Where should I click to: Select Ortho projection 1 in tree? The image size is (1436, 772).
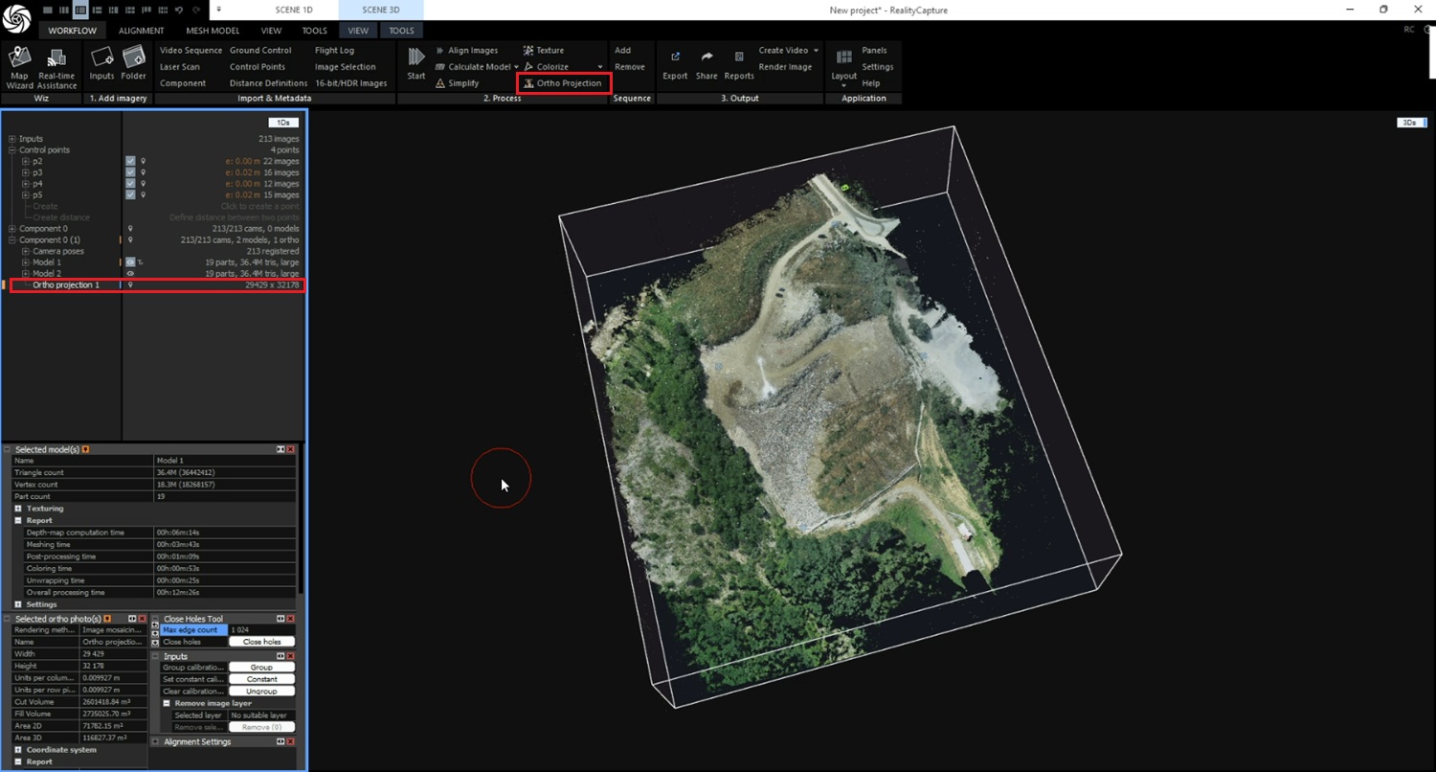(66, 285)
